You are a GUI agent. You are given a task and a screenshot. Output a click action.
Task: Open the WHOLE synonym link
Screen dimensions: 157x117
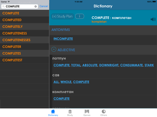pos(66,82)
